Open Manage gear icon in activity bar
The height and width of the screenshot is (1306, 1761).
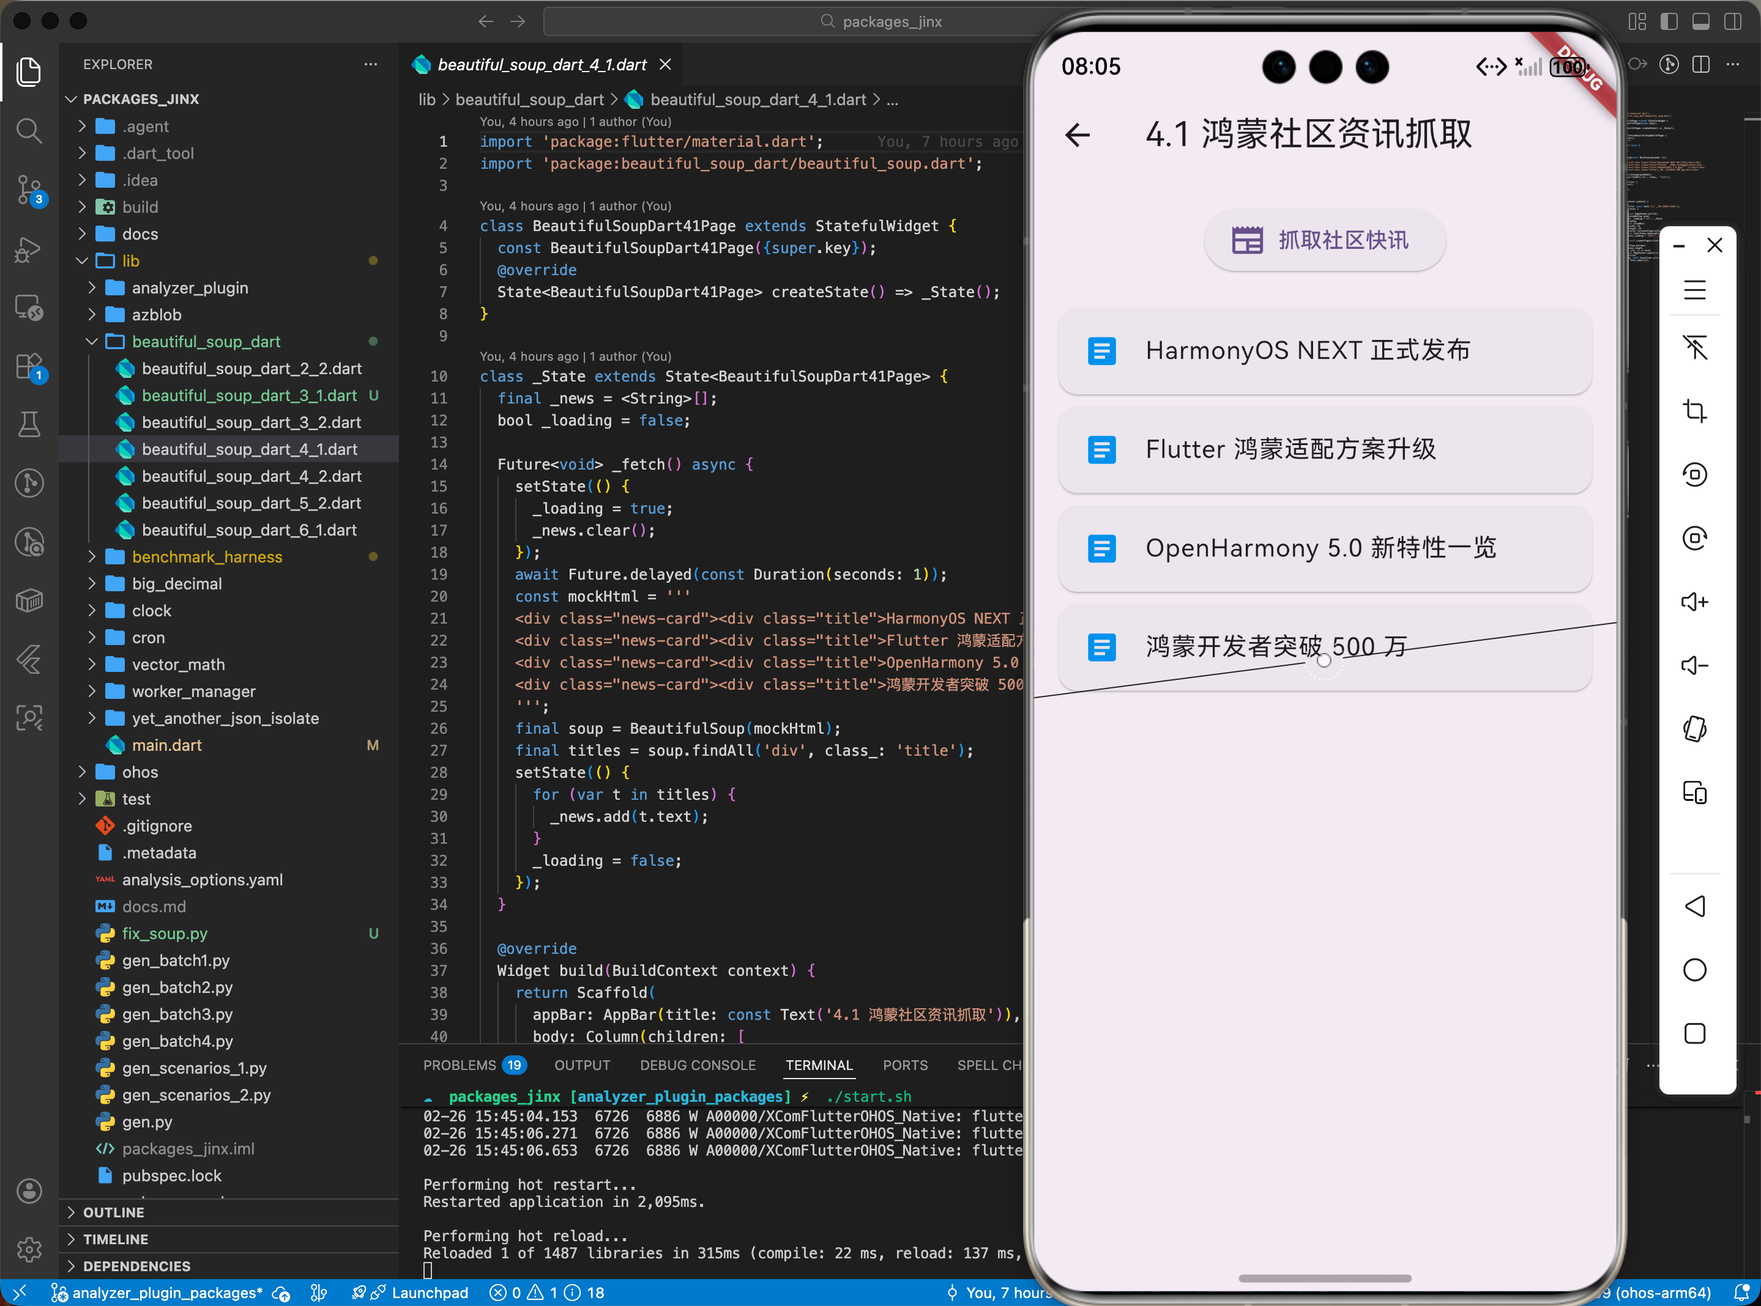29,1249
